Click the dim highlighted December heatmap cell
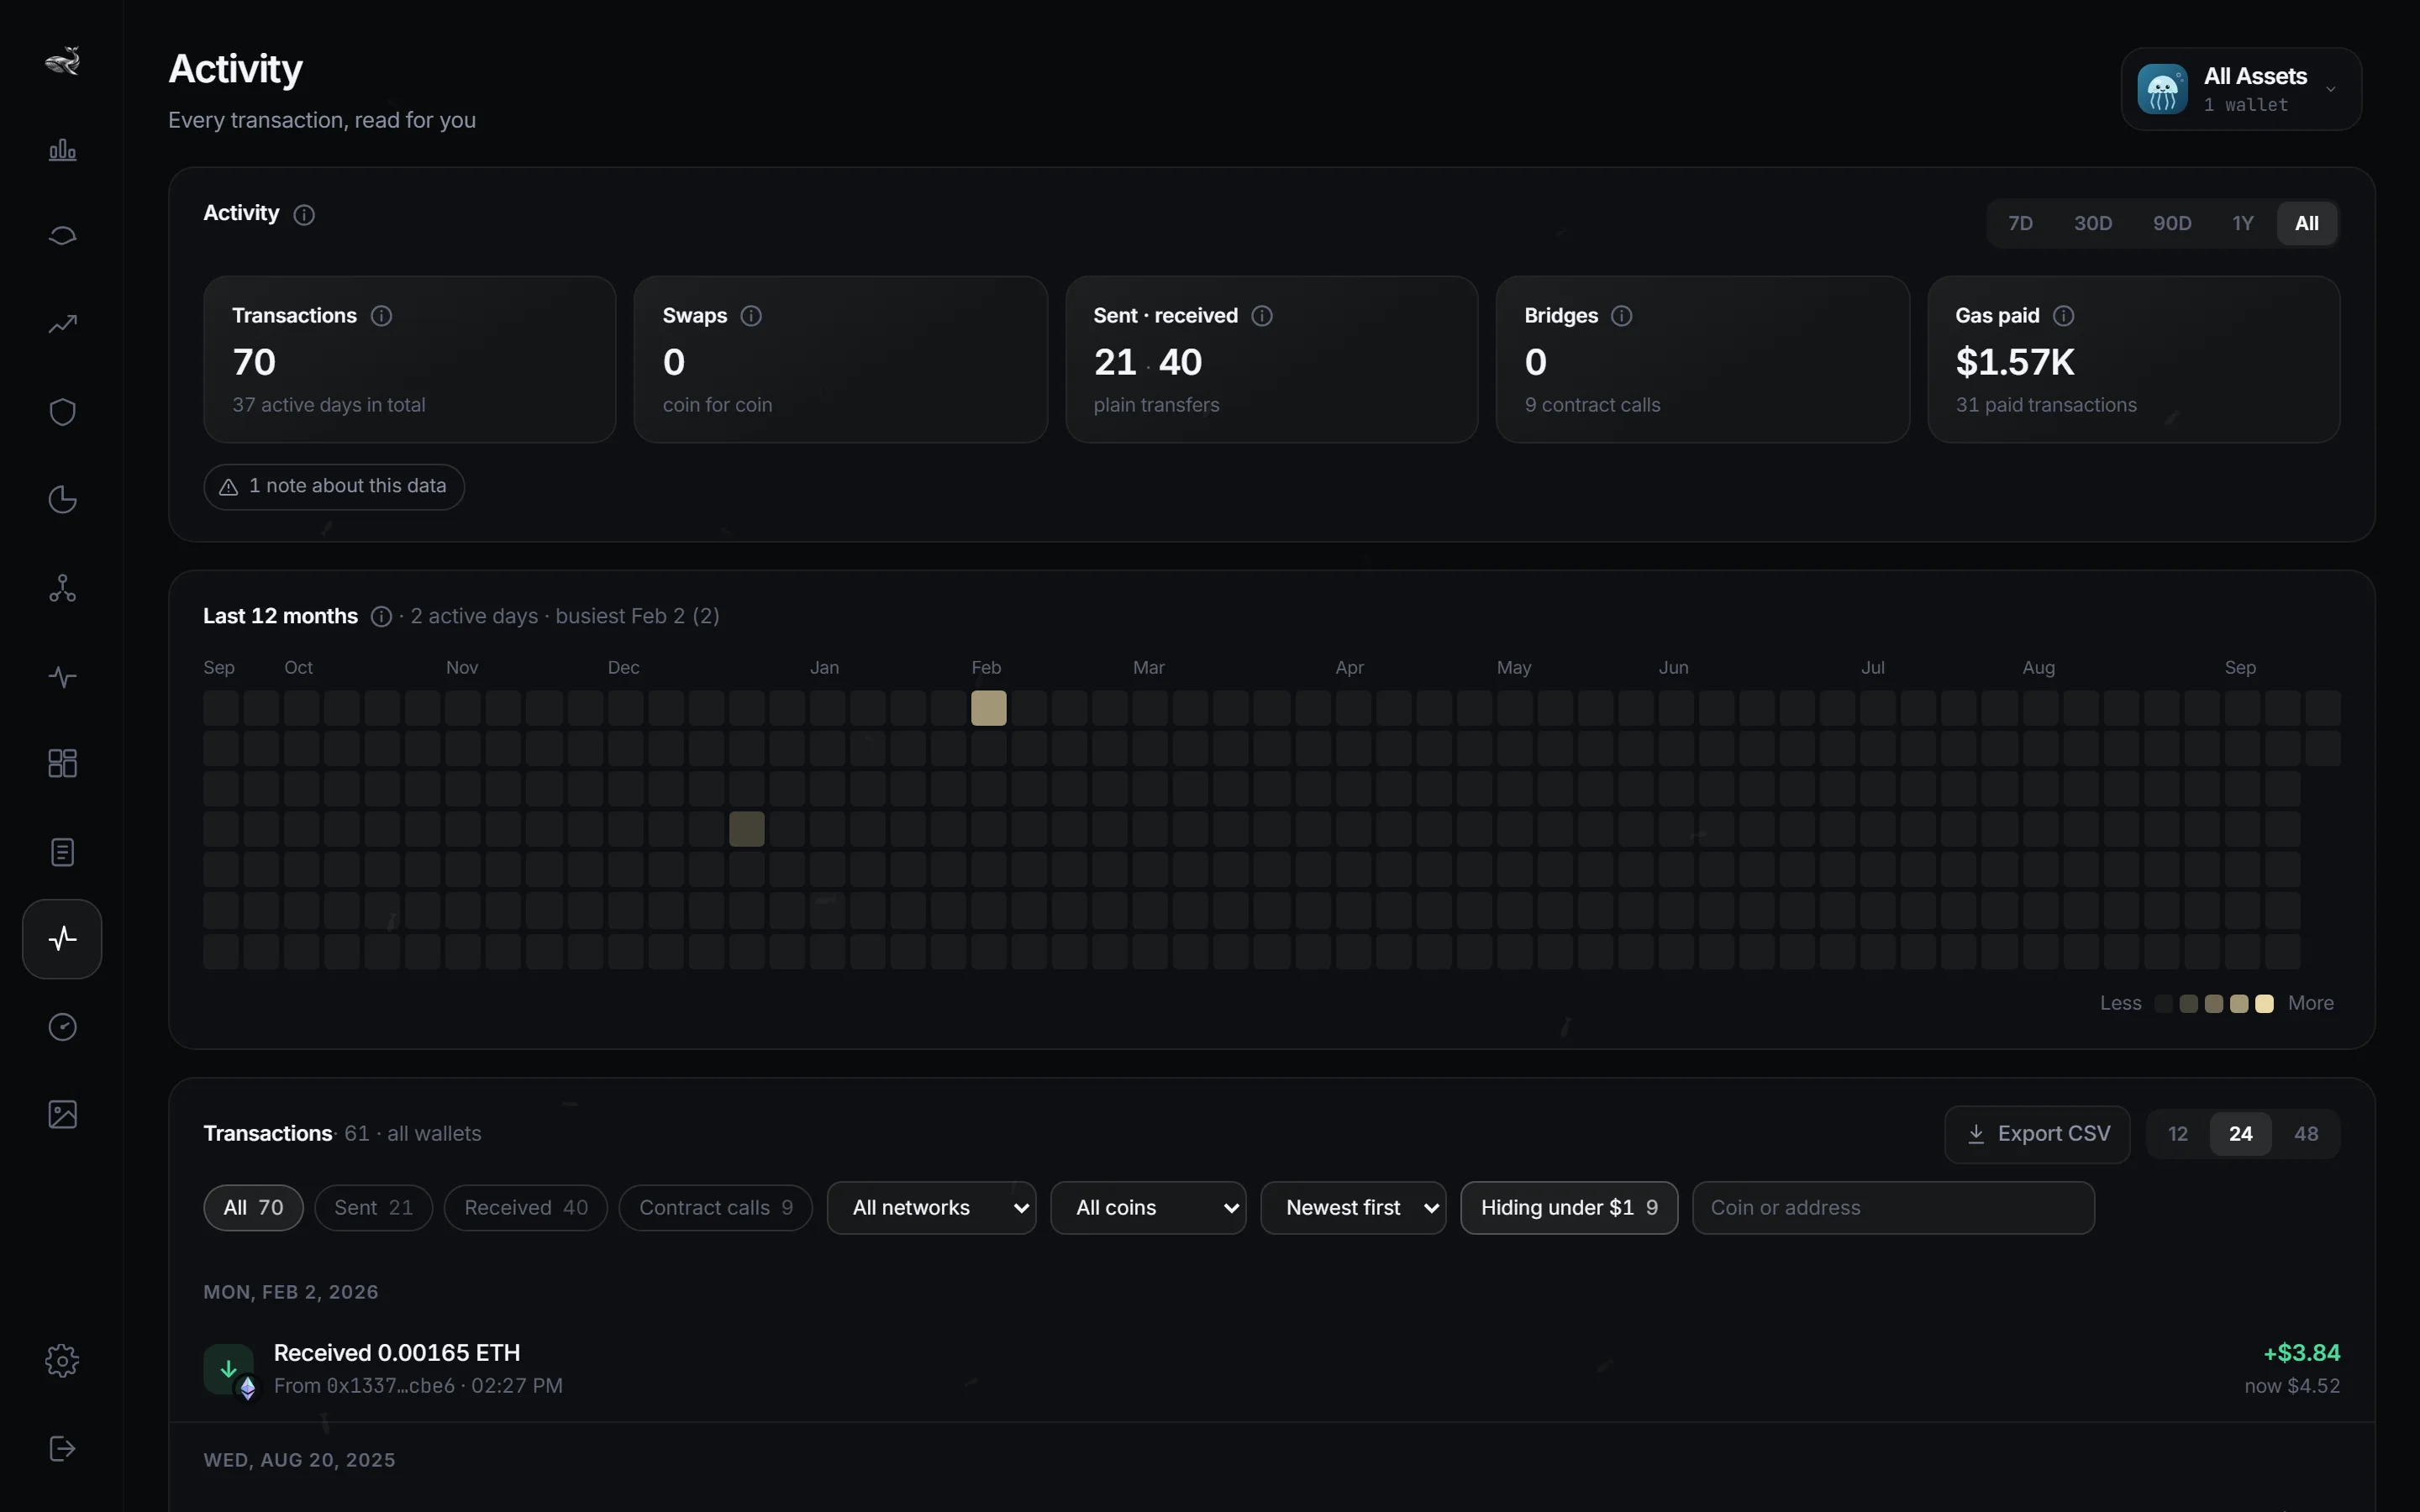2420x1512 pixels. pyautogui.click(x=746, y=829)
